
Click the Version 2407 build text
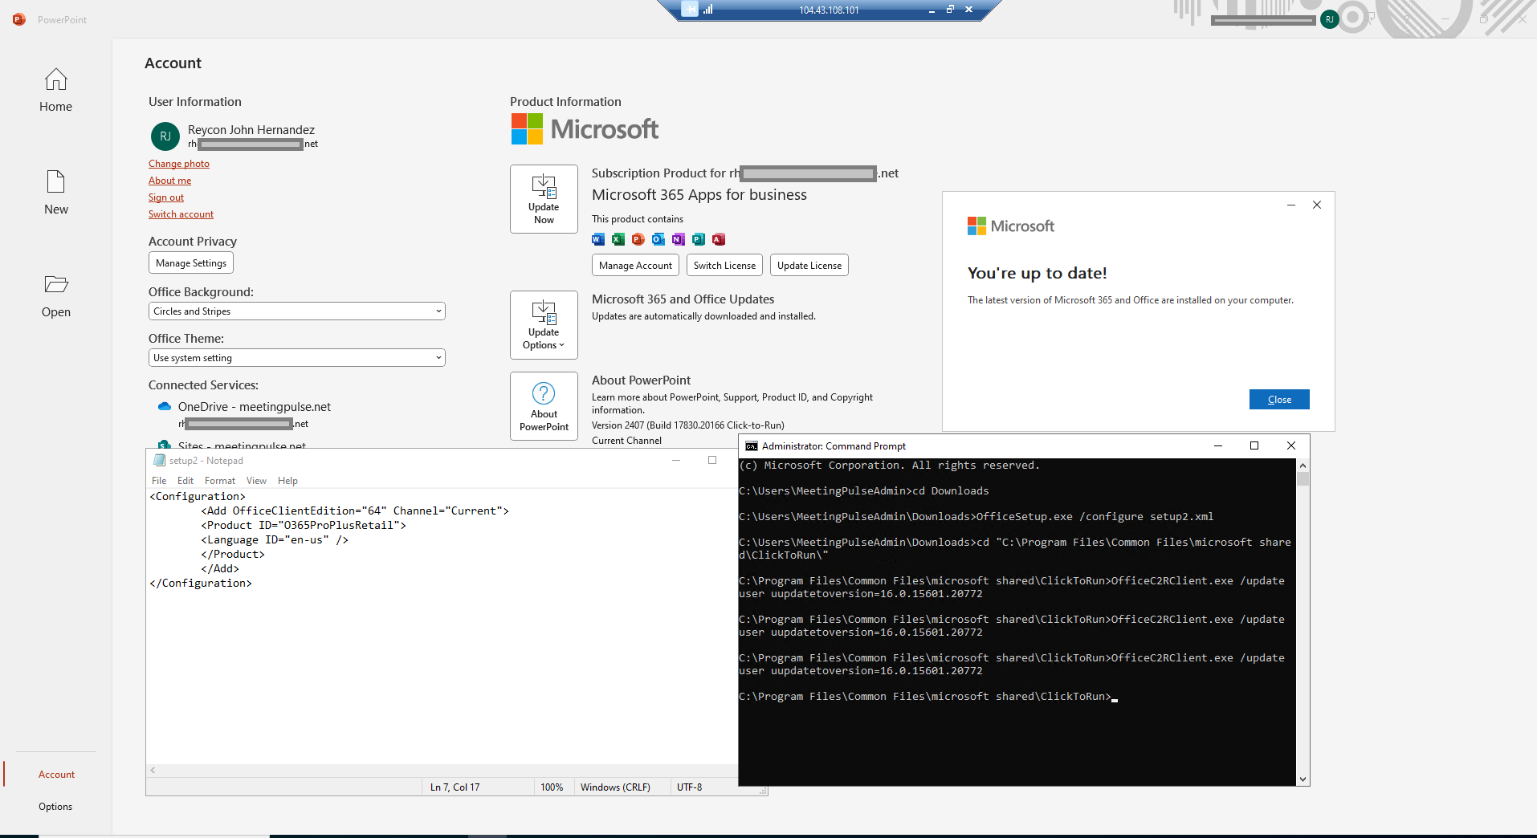pos(687,425)
